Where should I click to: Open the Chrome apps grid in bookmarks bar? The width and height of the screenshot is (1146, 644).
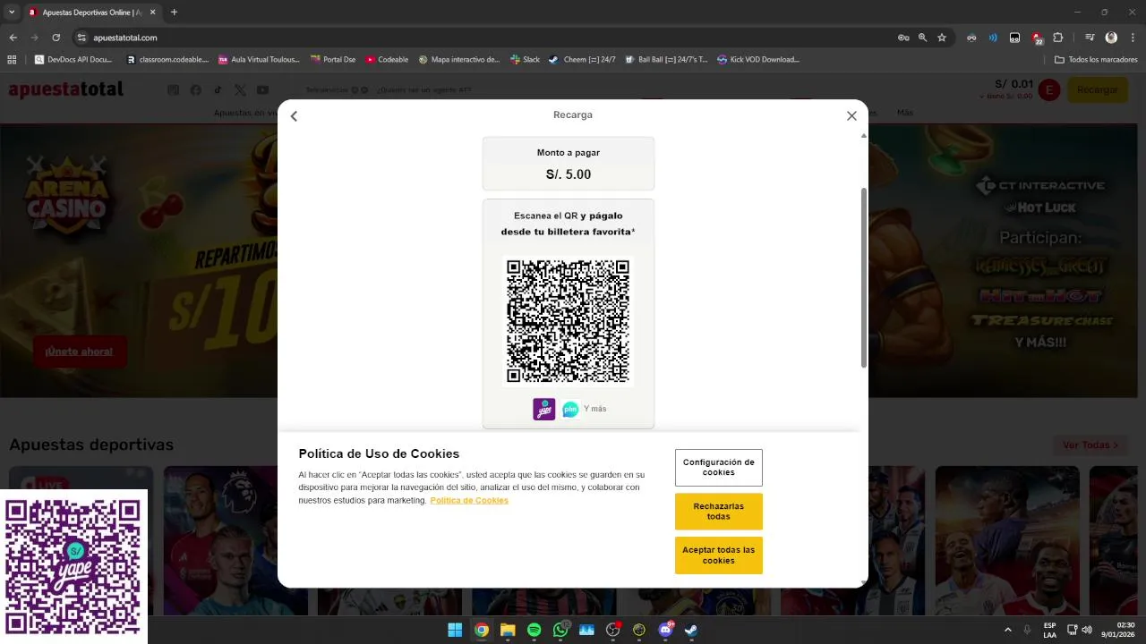coord(12,60)
